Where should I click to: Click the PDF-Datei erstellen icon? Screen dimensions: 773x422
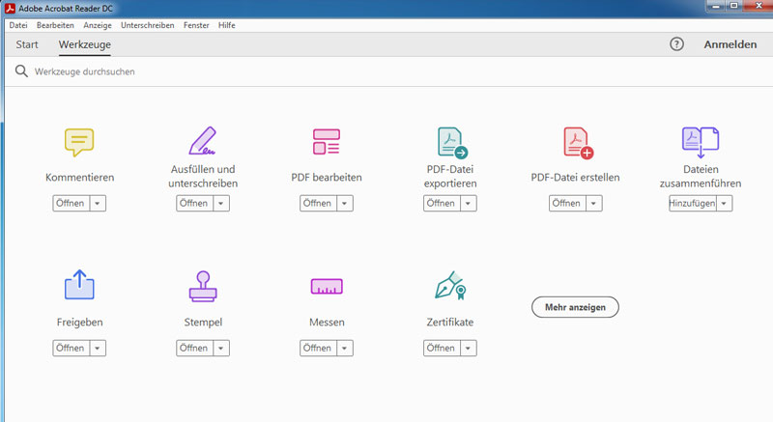(577, 142)
